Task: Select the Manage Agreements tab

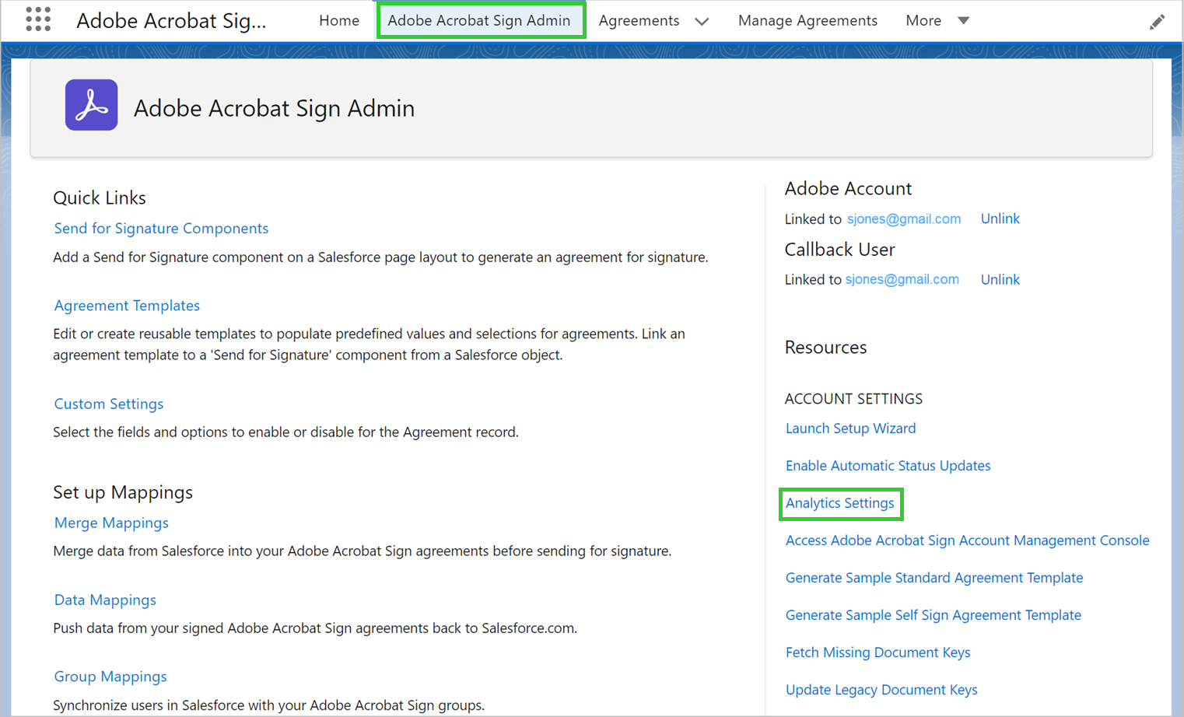Action: click(x=807, y=21)
